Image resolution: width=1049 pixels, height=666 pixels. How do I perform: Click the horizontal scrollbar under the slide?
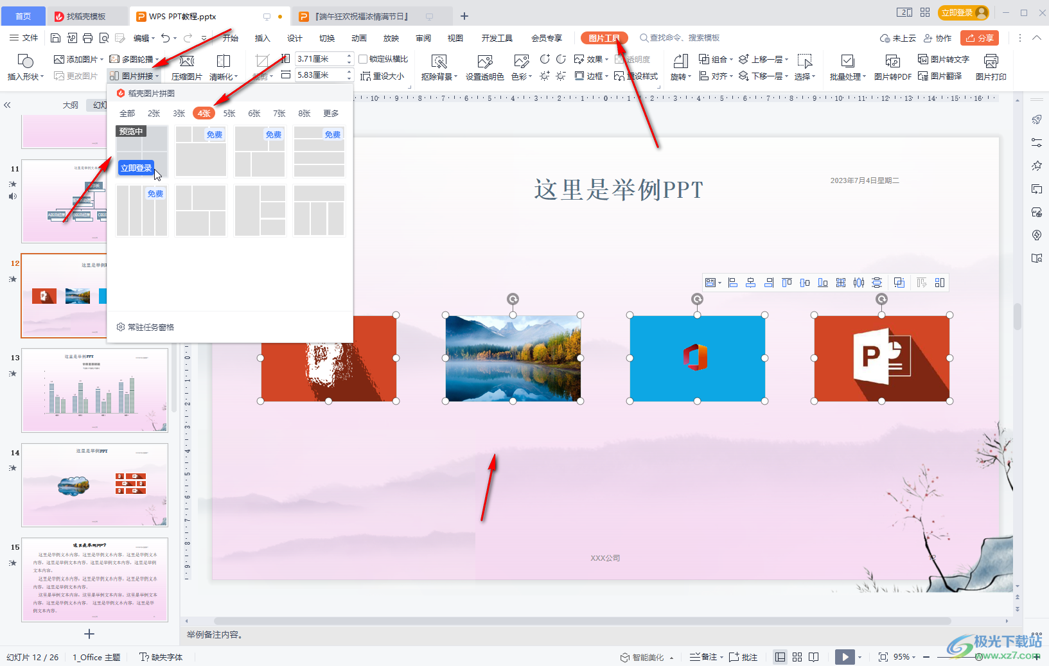581,621
